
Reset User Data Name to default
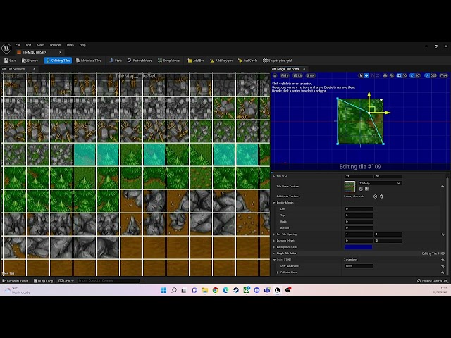coord(443,266)
